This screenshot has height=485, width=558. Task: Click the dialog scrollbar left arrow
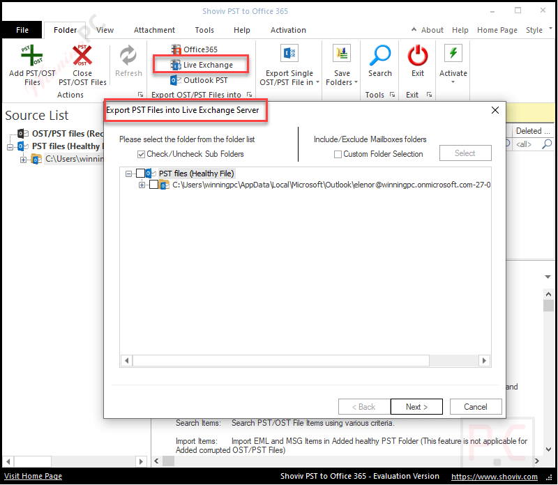(127, 360)
